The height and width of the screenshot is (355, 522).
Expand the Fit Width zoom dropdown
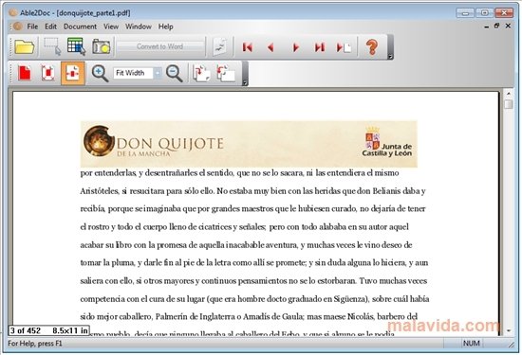pos(158,73)
